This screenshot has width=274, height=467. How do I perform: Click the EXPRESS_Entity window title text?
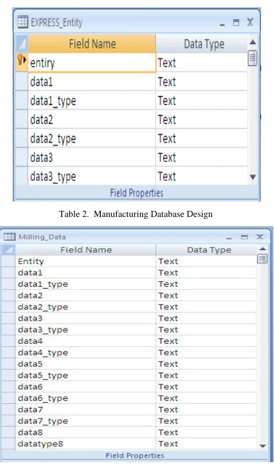pos(56,23)
